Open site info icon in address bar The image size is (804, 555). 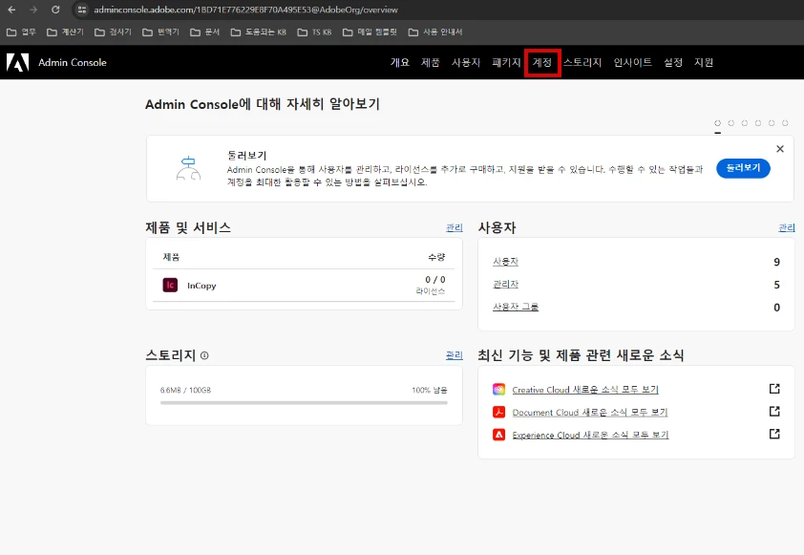[x=82, y=10]
